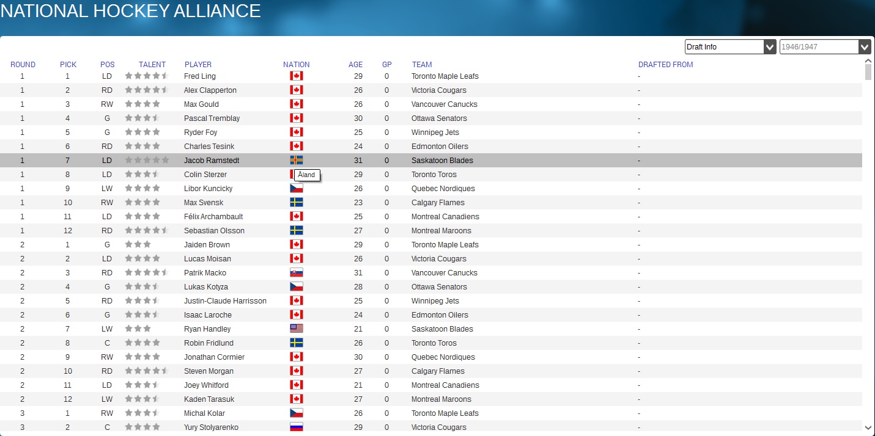
Task: Click Jacob Ramstedt's talent star rating
Action: pos(147,161)
